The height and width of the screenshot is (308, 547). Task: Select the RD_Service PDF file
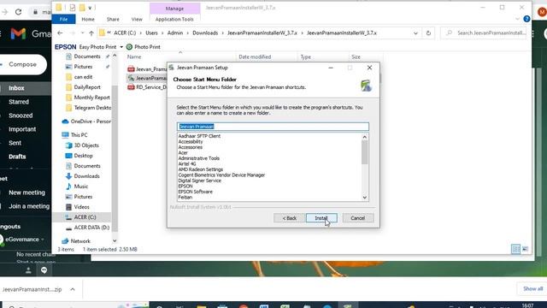[x=147, y=87]
